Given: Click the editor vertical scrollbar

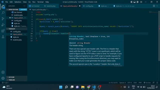Looking at the screenshot, I should click(x=159, y=36).
